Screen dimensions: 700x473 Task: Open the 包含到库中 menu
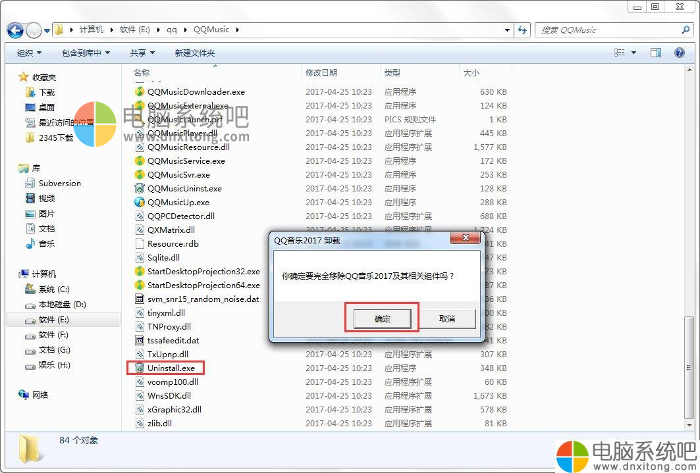(86, 53)
